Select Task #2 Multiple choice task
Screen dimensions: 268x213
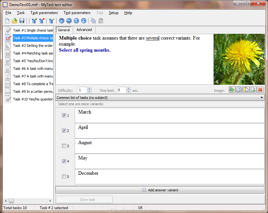(33, 38)
